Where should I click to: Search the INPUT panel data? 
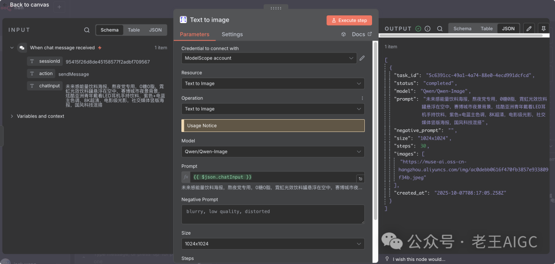(87, 30)
